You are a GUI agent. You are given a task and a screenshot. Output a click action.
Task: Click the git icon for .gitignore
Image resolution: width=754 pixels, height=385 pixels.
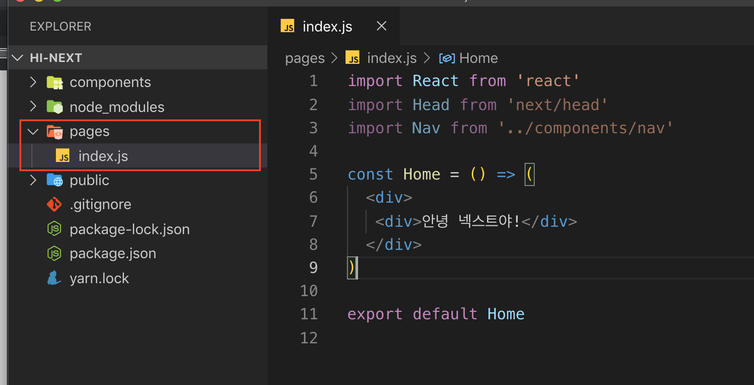tap(54, 204)
